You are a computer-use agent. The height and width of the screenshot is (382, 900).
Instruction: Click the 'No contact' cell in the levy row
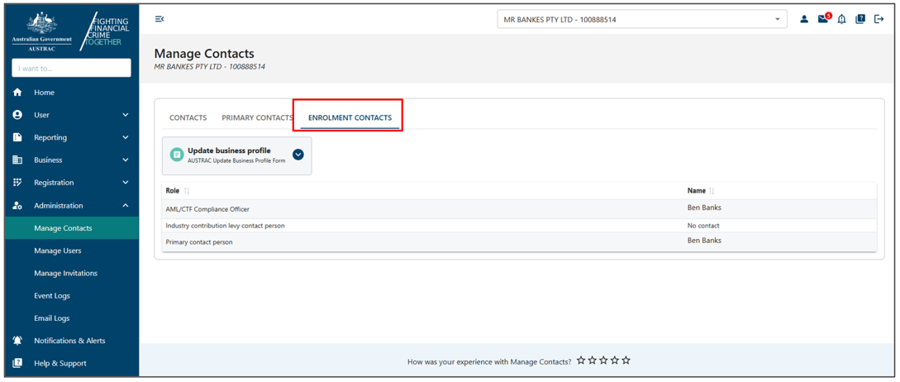click(x=703, y=226)
